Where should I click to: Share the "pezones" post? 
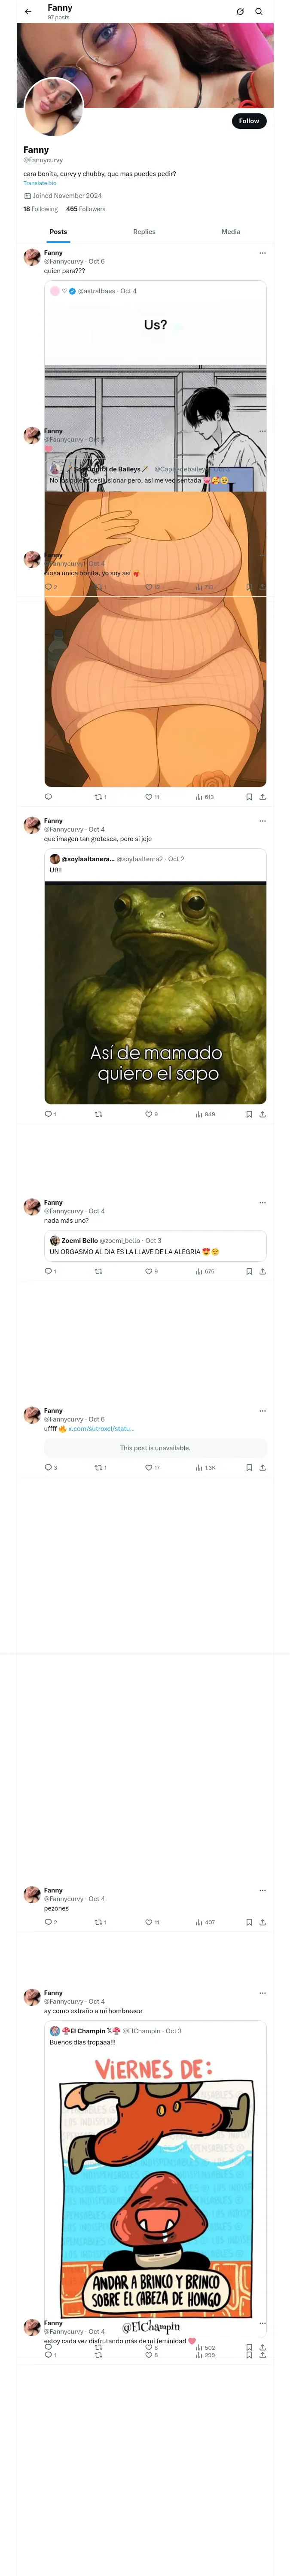click(262, 1922)
